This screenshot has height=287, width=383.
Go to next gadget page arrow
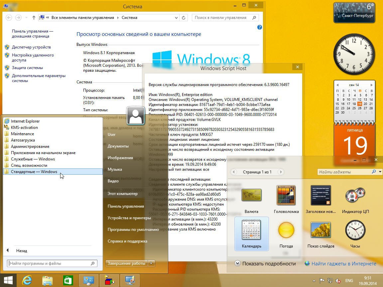(x=281, y=172)
